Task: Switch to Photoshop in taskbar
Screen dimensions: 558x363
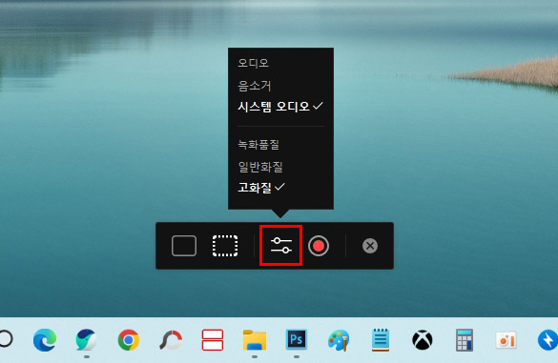Action: [296, 339]
